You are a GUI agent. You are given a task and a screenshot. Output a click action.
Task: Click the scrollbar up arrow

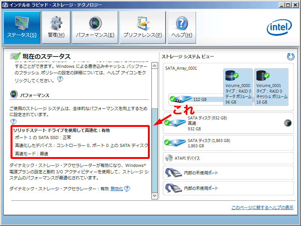(x=154, y=66)
